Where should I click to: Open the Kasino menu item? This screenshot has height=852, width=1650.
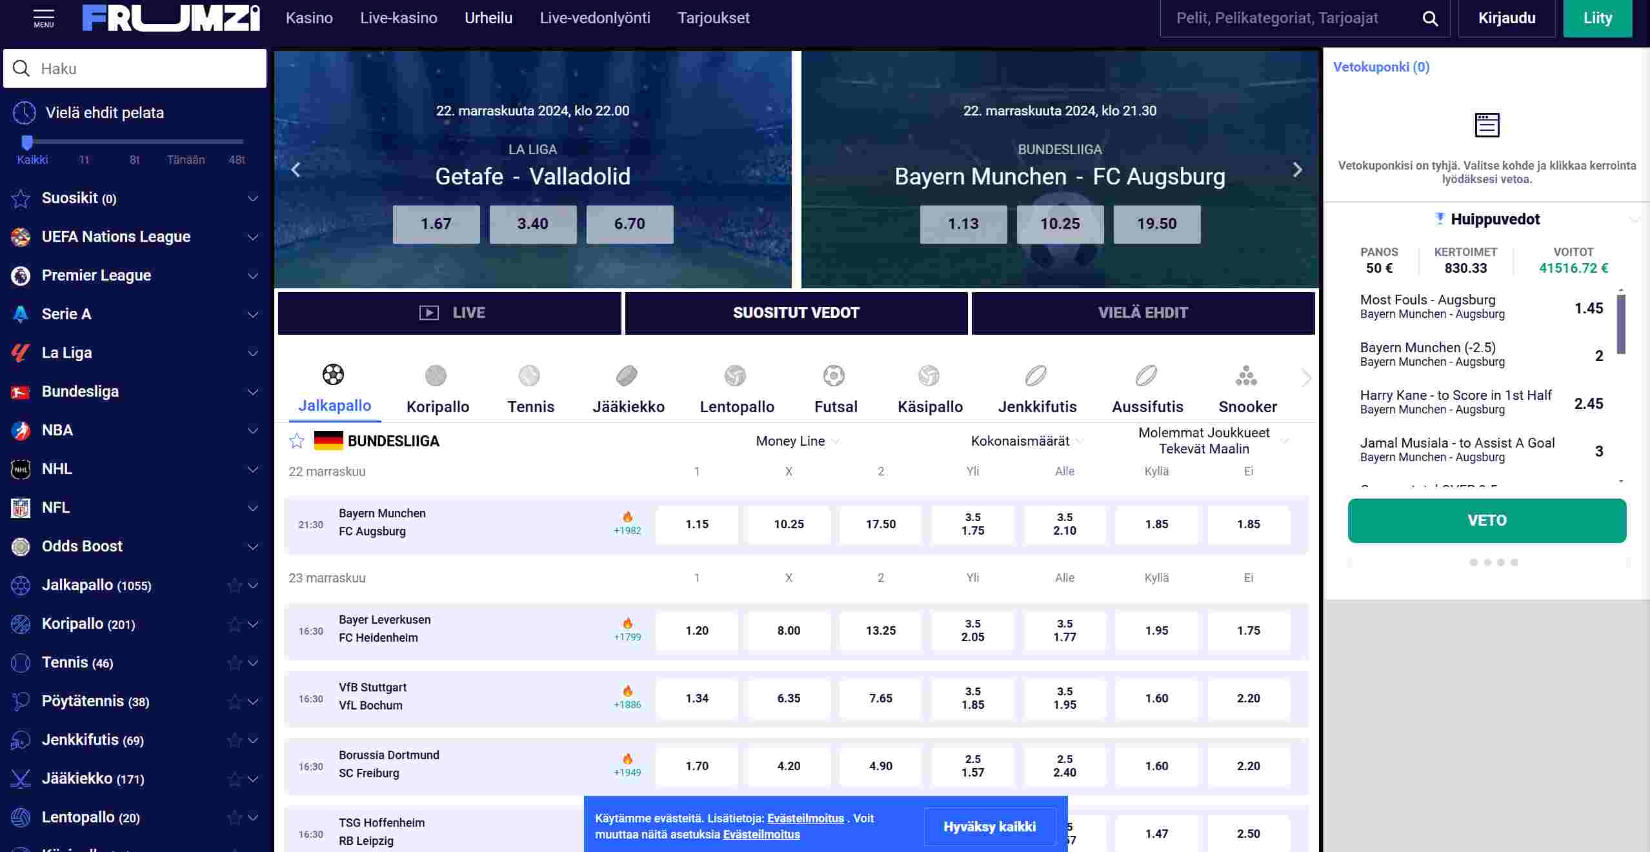[x=309, y=18]
